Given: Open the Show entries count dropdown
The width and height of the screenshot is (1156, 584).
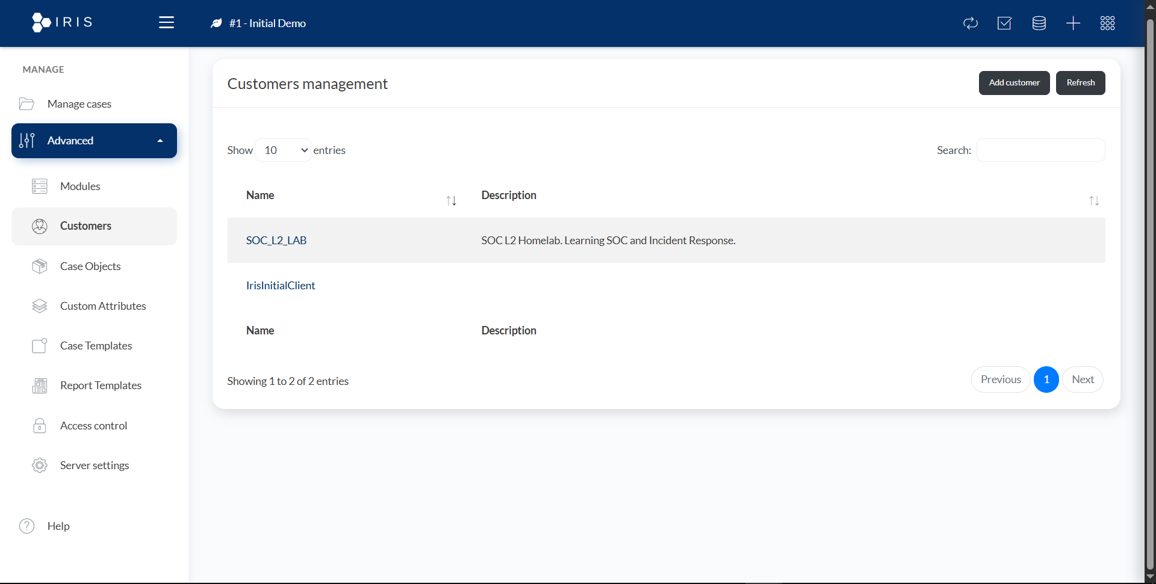Looking at the screenshot, I should tap(283, 150).
